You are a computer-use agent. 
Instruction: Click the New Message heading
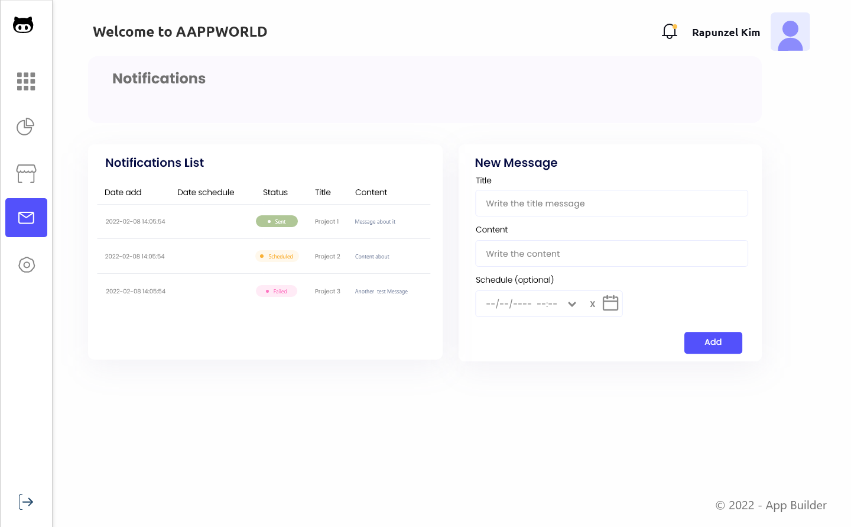pos(516,163)
